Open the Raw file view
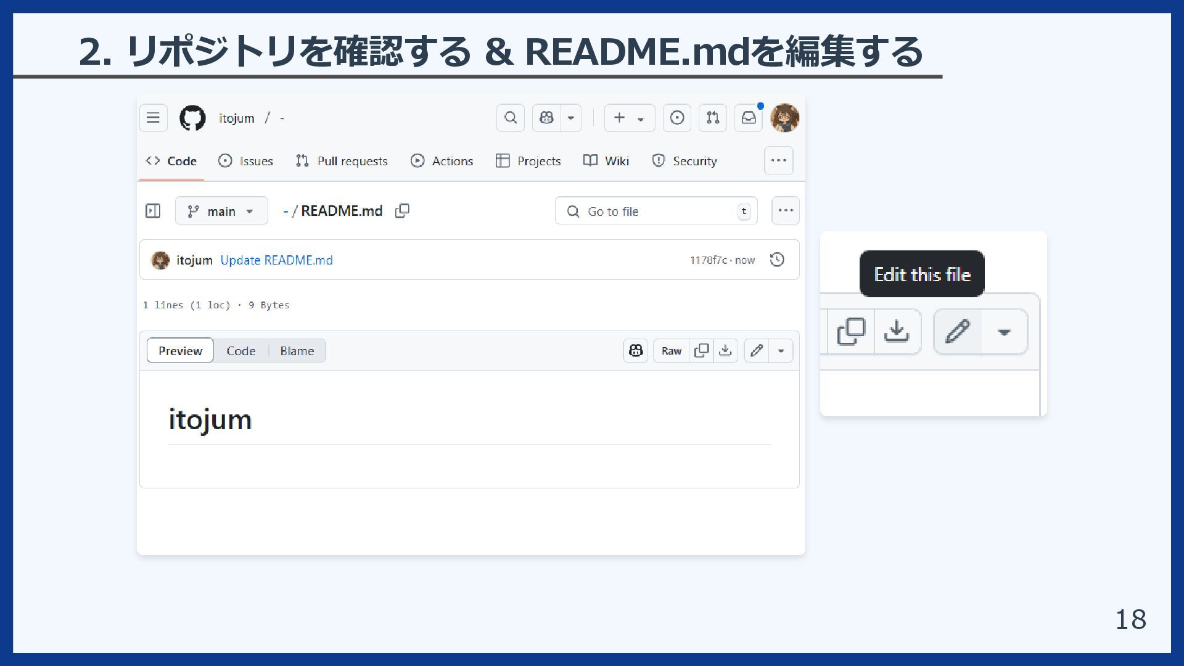The width and height of the screenshot is (1184, 666). pos(672,350)
